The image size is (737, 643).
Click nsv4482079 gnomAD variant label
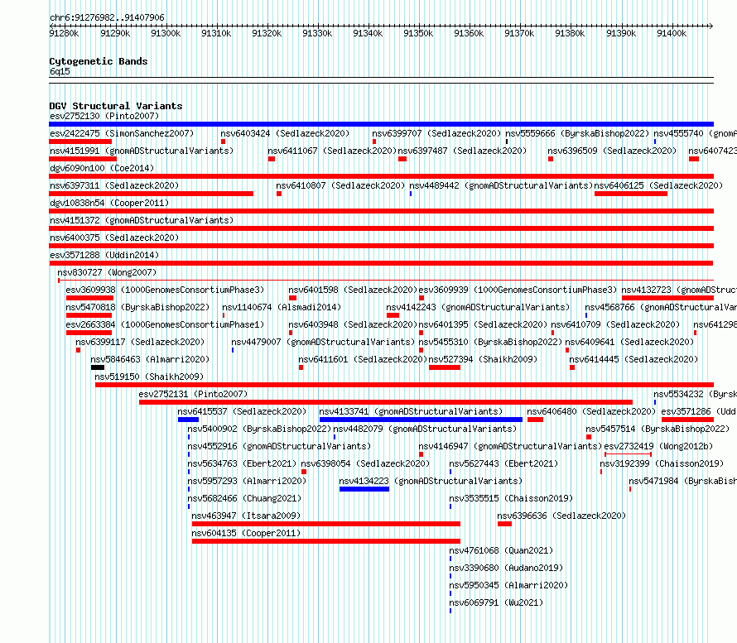[x=425, y=429]
